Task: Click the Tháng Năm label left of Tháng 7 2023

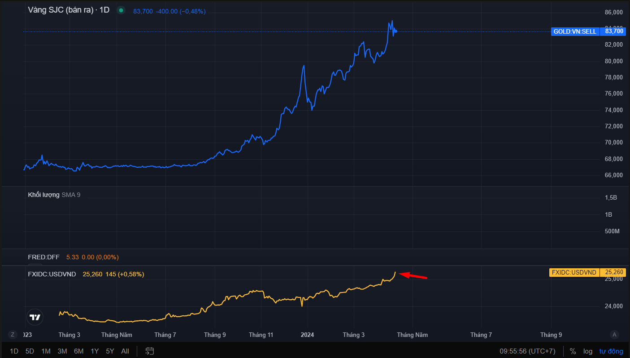Action: pos(117,335)
